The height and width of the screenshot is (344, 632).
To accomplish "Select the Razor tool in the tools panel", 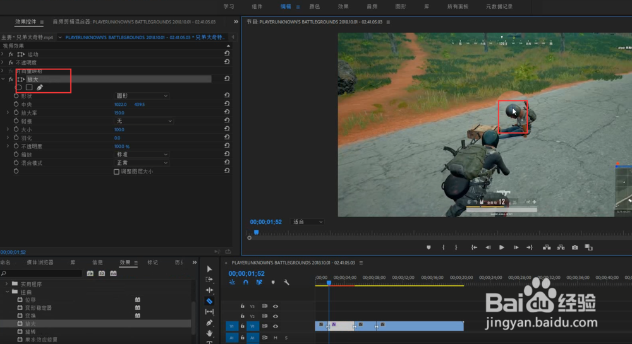I will (x=210, y=301).
